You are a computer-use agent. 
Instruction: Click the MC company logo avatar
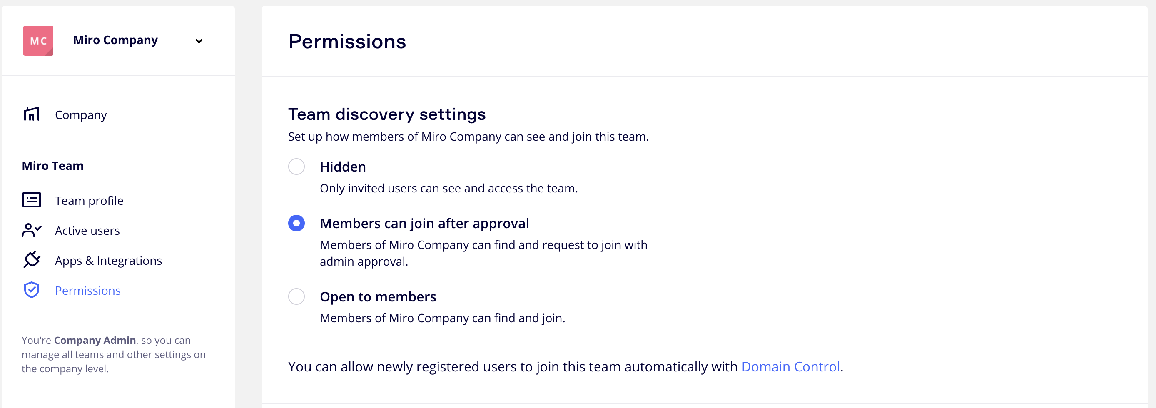(38, 41)
